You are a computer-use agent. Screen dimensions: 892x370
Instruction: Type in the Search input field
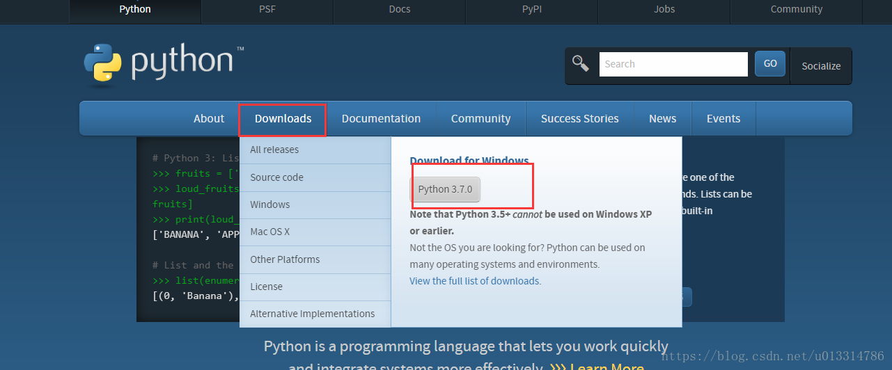click(x=673, y=64)
